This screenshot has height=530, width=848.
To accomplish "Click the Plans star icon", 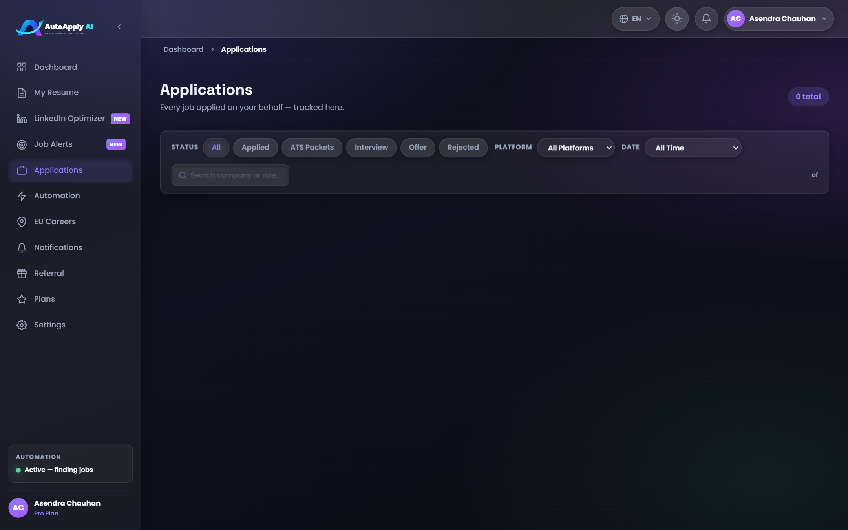I will (22, 299).
